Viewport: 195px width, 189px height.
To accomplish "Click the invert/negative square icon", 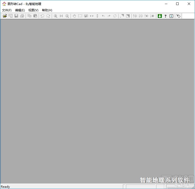I will tap(128, 16).
